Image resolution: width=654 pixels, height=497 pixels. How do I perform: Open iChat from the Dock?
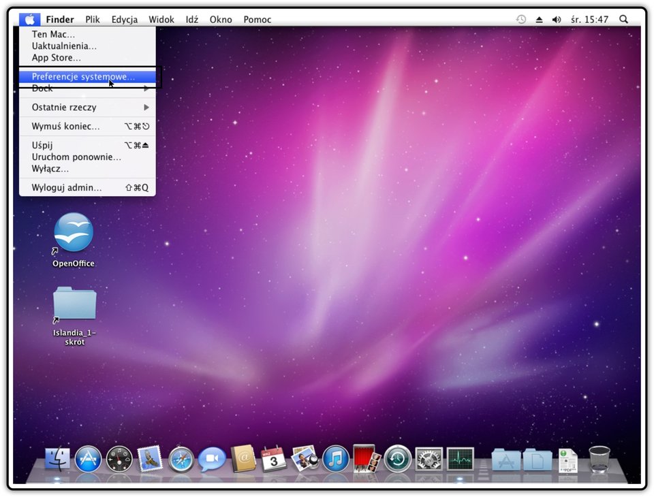[212, 459]
